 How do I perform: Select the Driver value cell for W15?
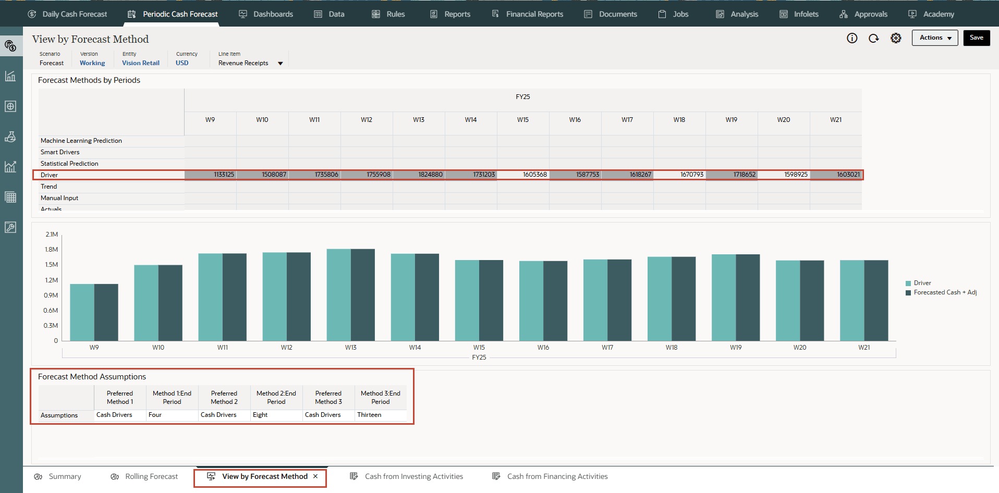pyautogui.click(x=523, y=175)
